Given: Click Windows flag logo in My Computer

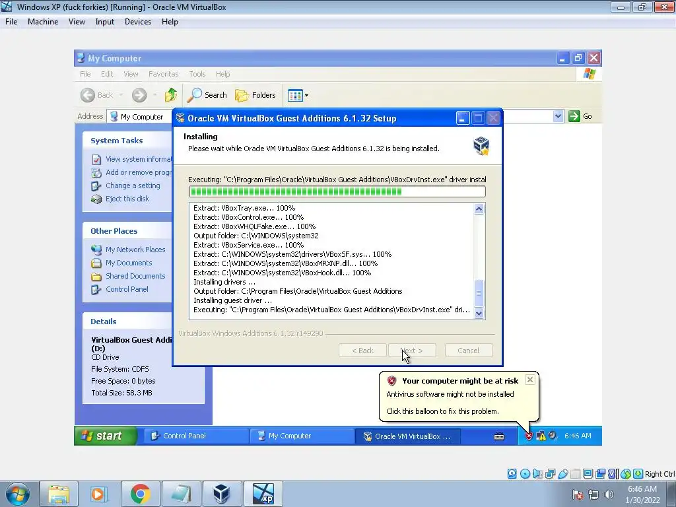Looking at the screenshot, I should [589, 74].
